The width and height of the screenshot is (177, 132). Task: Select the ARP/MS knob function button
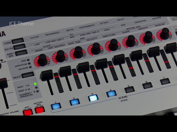point(21,53)
